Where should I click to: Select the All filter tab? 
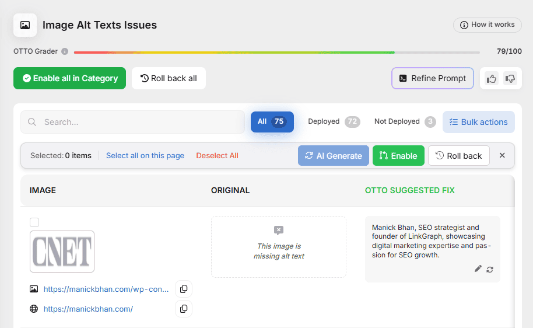point(272,121)
